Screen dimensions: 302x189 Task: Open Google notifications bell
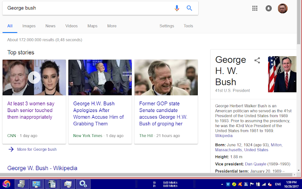pyautogui.click(x=268, y=9)
